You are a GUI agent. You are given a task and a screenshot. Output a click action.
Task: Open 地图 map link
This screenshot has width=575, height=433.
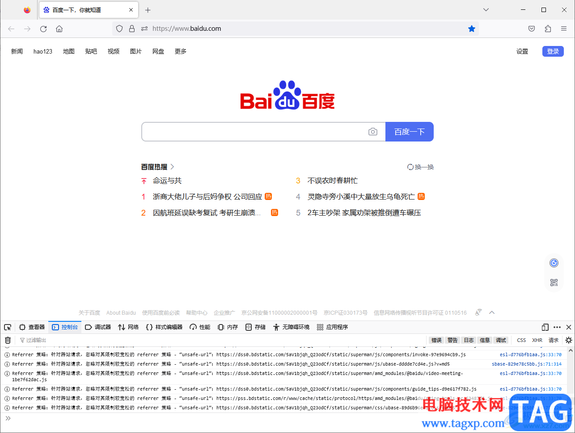point(69,51)
